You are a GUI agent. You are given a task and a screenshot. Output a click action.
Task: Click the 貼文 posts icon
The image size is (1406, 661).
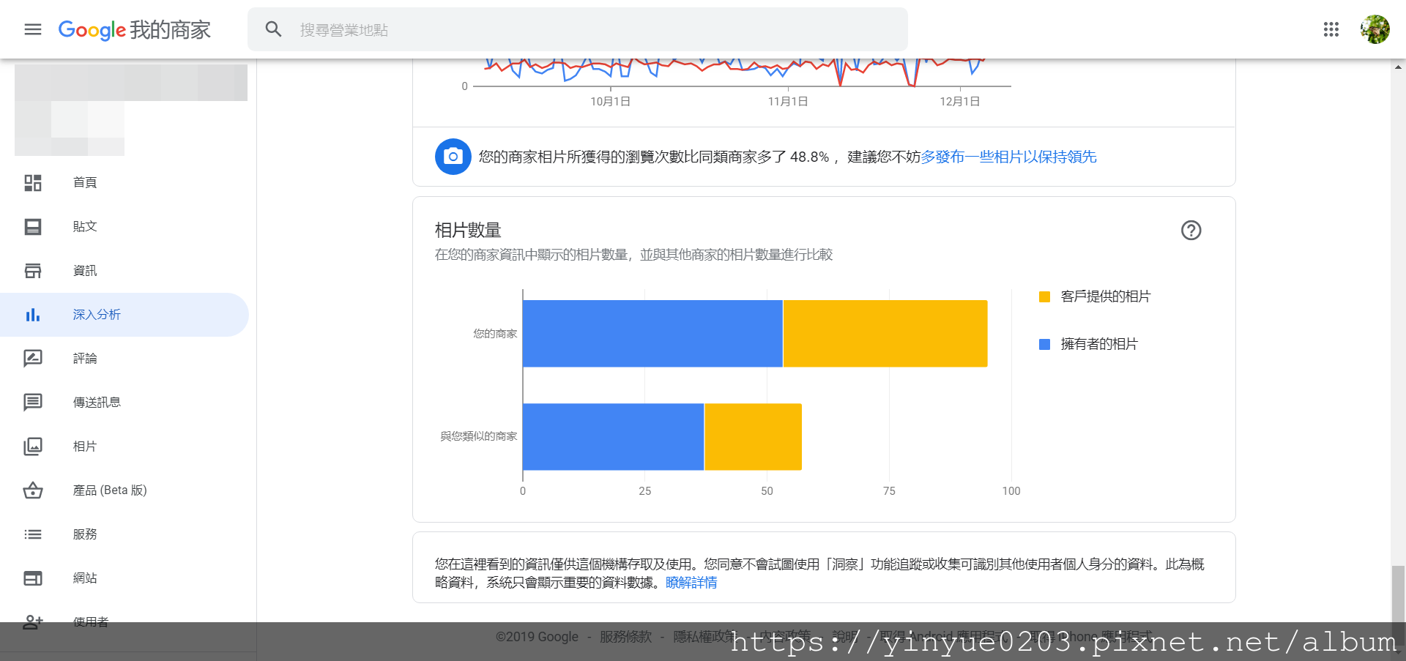33,227
